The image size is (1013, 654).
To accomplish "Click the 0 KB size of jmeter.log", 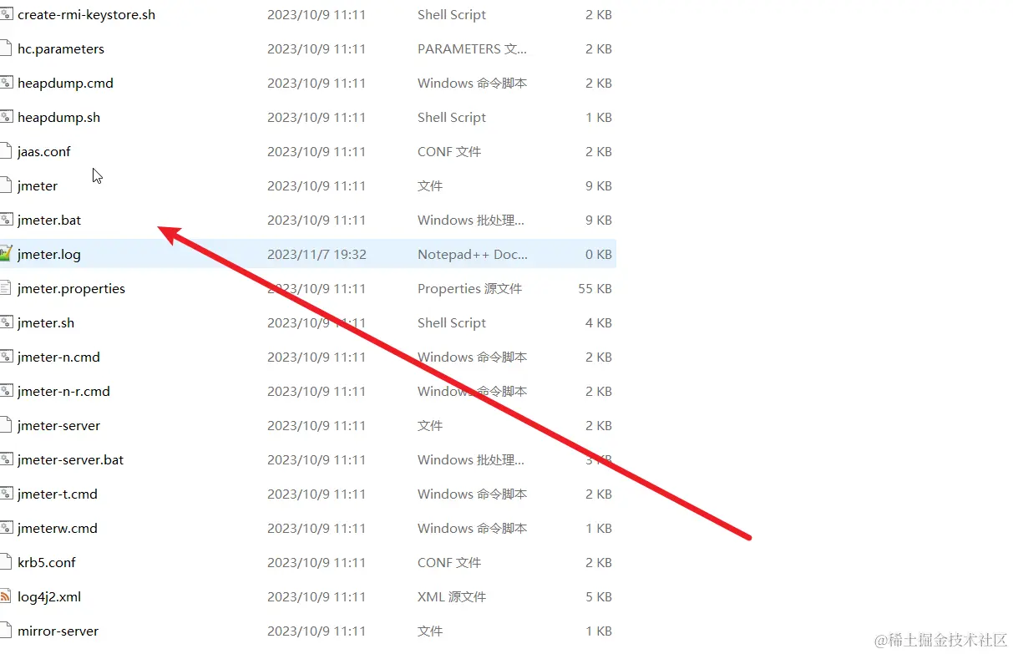I will [x=599, y=255].
